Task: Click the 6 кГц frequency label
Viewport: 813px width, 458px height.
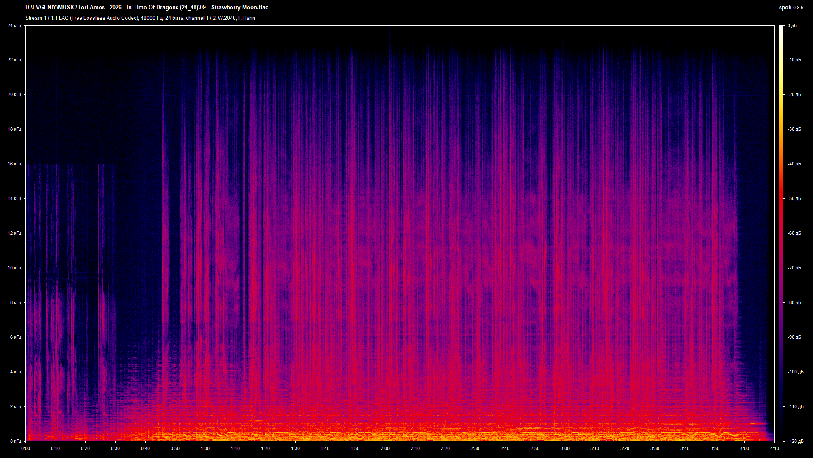Action: [16, 337]
